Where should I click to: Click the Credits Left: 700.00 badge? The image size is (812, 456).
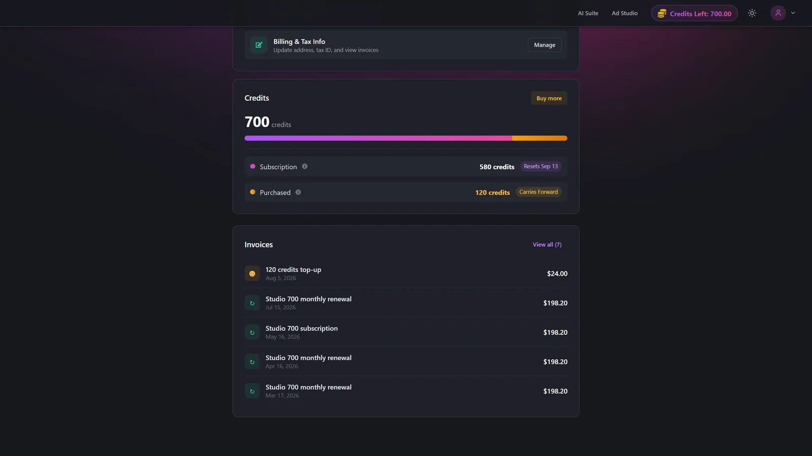[x=694, y=14]
